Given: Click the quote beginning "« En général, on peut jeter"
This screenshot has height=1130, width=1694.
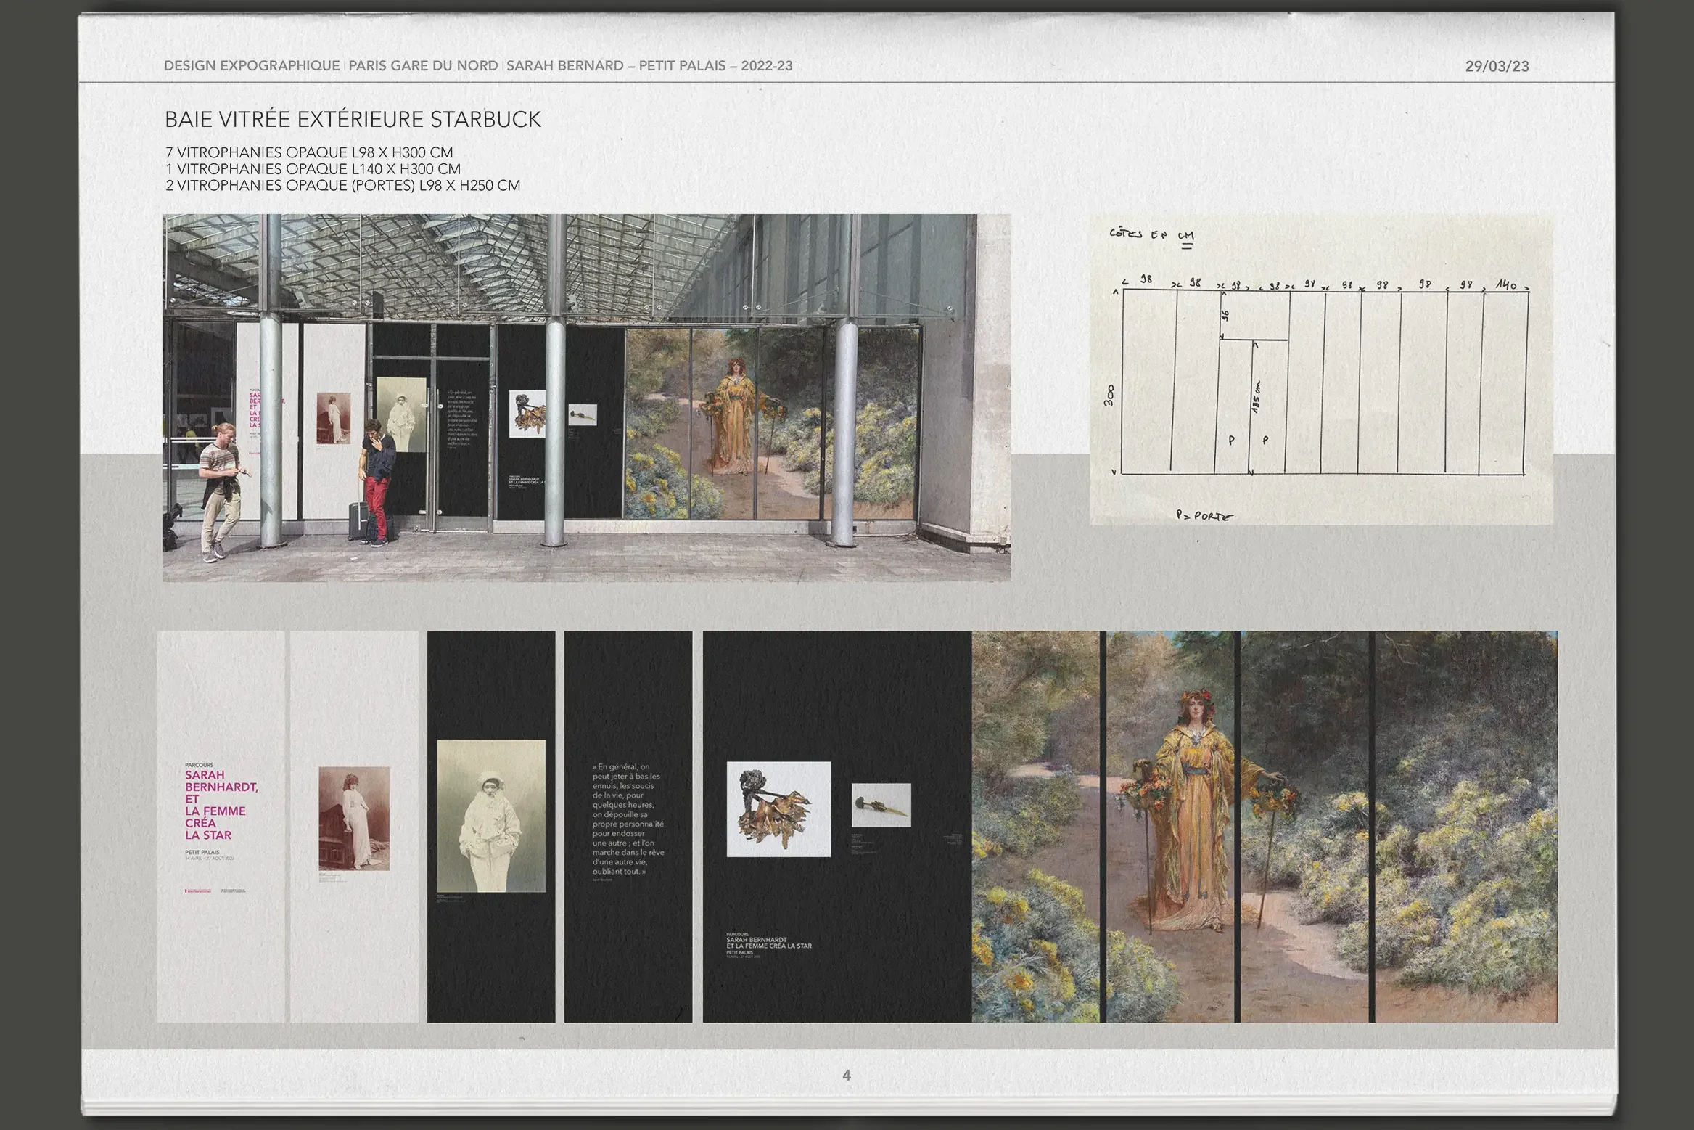Looking at the screenshot, I should click(x=628, y=819).
